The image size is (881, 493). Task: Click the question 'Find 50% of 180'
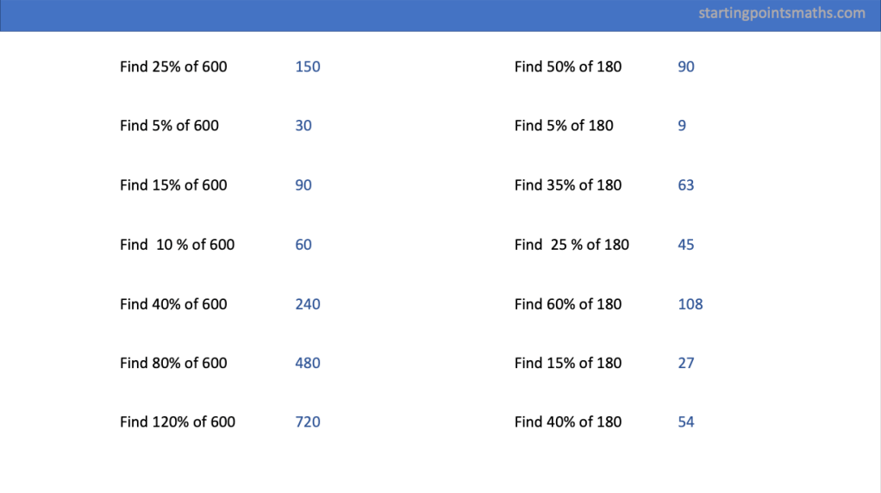[567, 66]
